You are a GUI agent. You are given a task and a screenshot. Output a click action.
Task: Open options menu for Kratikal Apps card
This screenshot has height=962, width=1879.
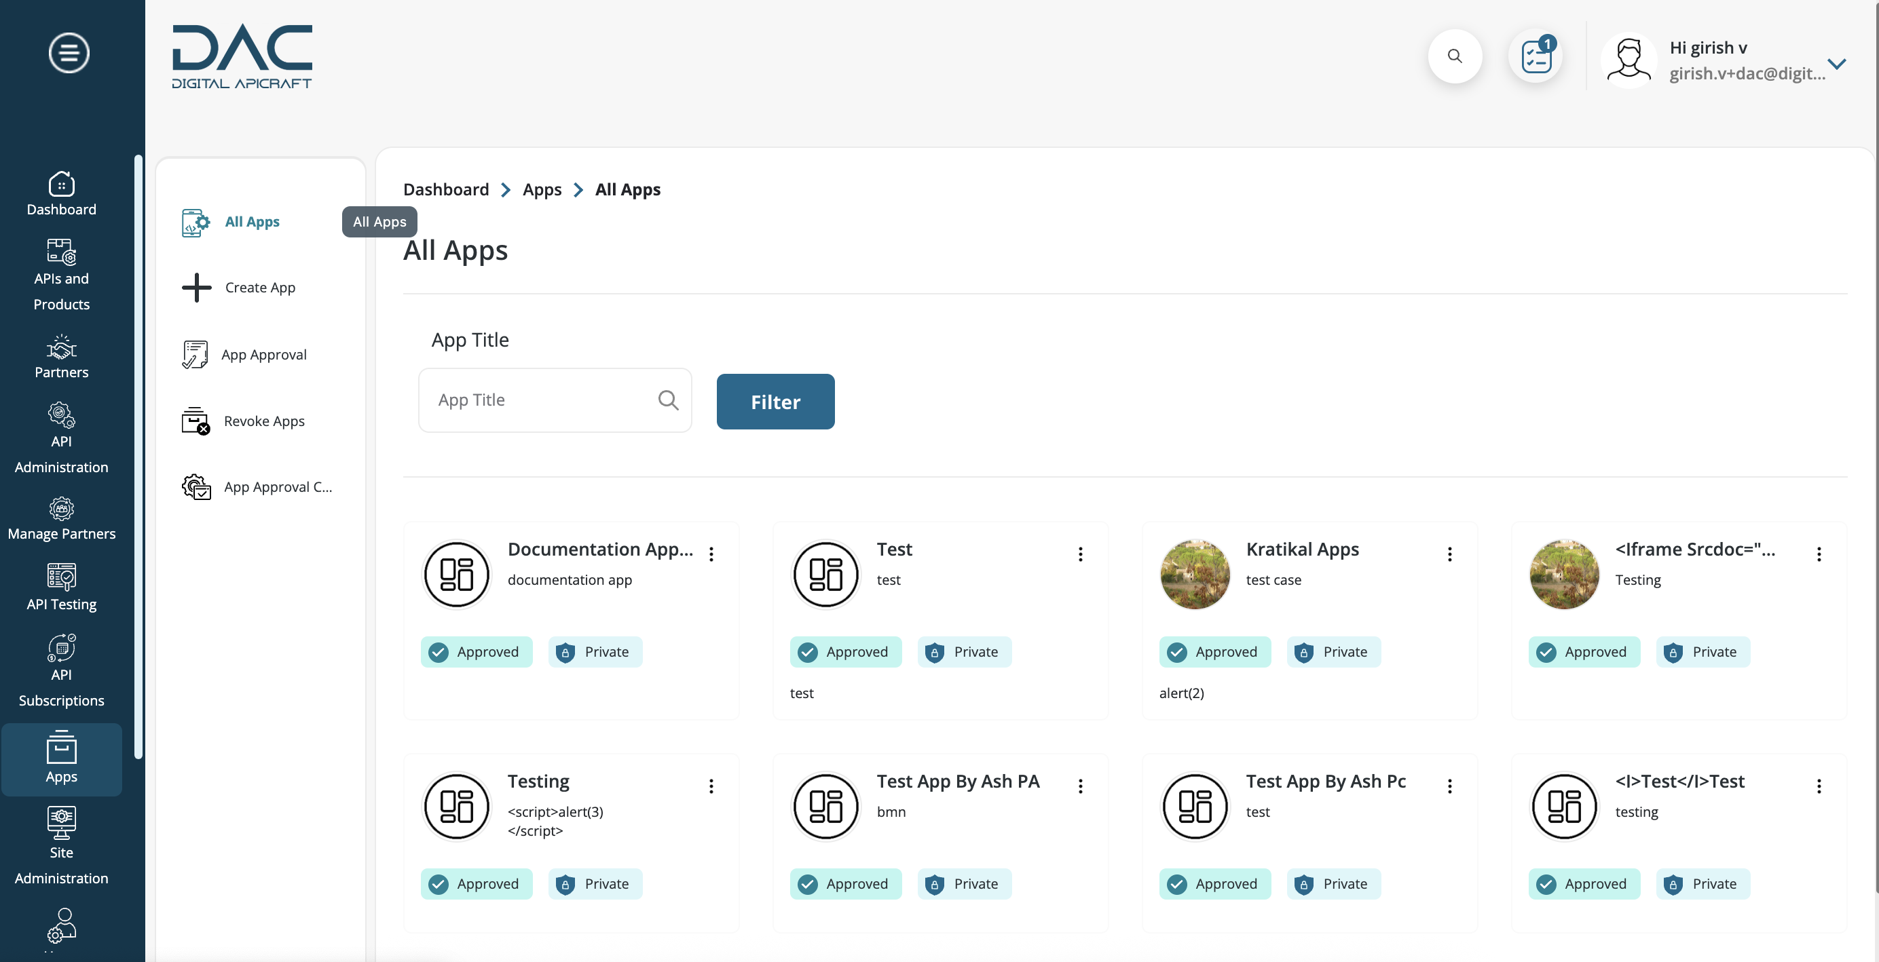[1449, 553]
